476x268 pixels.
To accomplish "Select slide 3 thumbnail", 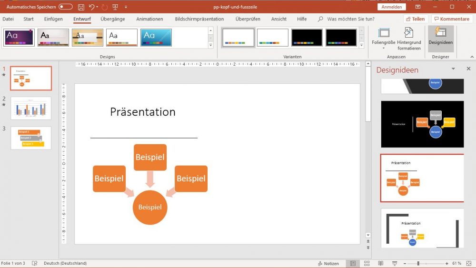I will pos(31,138).
